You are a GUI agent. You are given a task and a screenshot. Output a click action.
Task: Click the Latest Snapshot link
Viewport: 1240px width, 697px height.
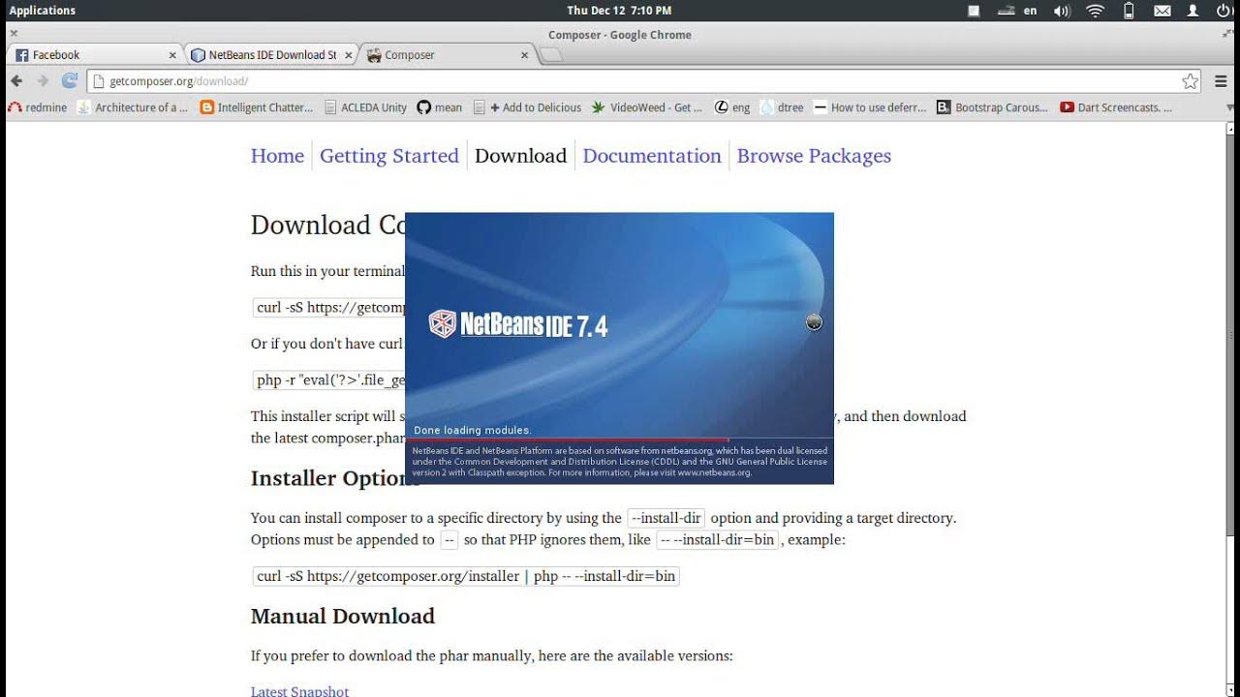(x=299, y=691)
